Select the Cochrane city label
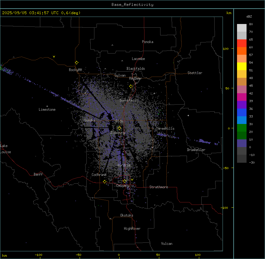 click(99, 175)
